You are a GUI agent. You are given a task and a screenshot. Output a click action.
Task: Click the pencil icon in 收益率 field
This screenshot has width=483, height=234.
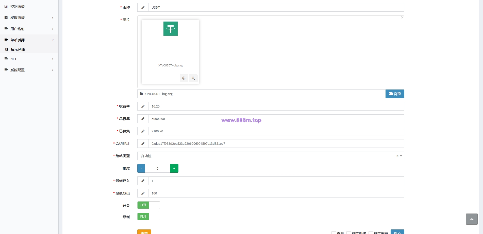point(143,106)
